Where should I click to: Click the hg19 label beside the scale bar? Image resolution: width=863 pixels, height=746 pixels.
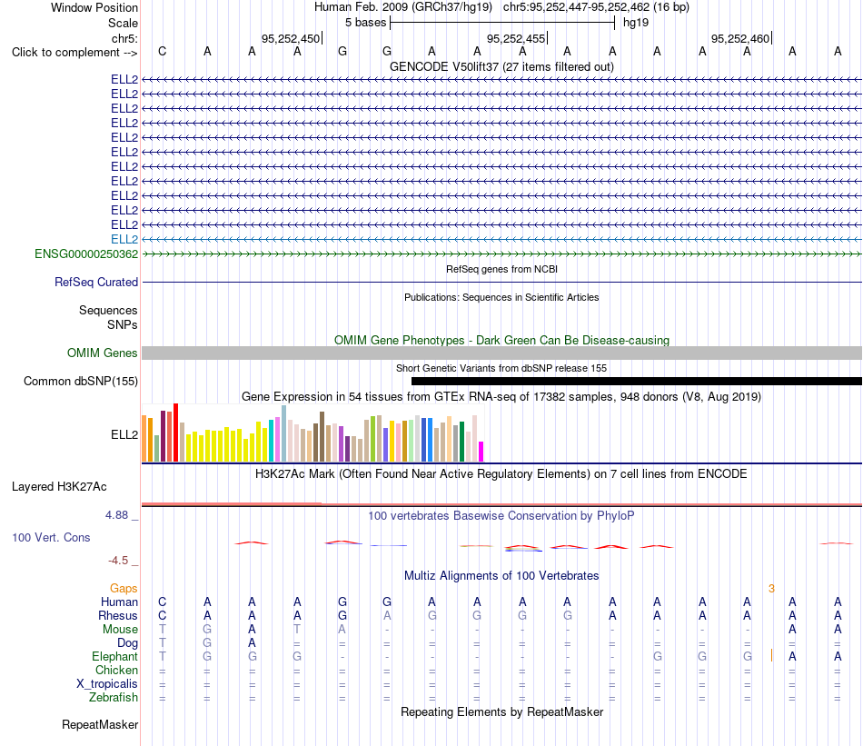[636, 23]
